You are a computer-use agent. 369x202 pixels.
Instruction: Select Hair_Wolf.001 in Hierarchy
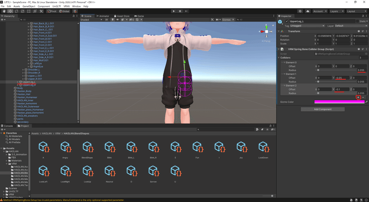41,60
